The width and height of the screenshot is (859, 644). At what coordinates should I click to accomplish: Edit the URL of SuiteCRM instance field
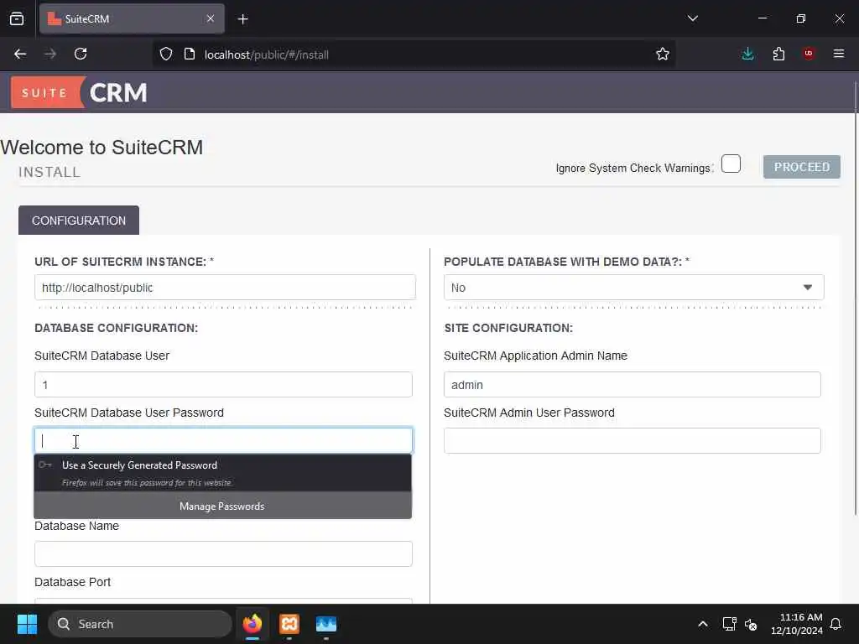coord(225,288)
